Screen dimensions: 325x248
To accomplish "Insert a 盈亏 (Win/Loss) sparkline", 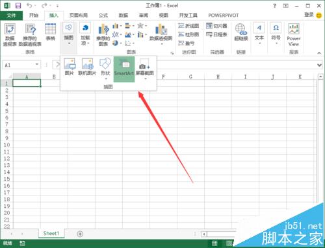I will 187,43.
